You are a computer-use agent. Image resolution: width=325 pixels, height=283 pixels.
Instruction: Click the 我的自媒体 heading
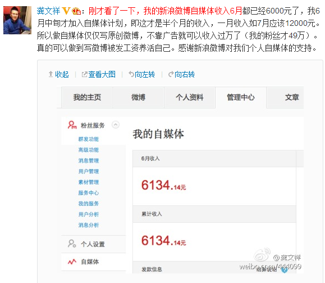pyautogui.click(x=158, y=134)
